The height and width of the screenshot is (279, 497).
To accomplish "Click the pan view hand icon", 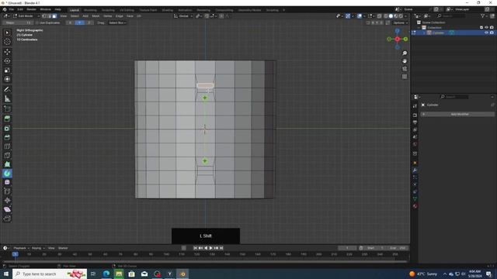I will (405, 61).
